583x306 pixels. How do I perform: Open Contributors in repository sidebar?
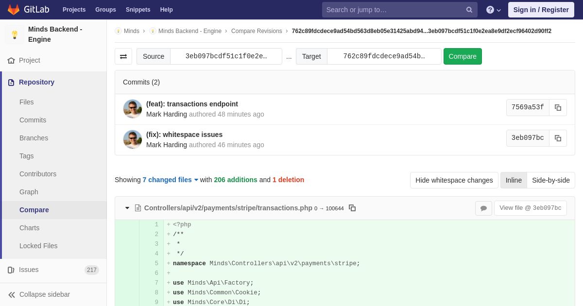(x=38, y=174)
